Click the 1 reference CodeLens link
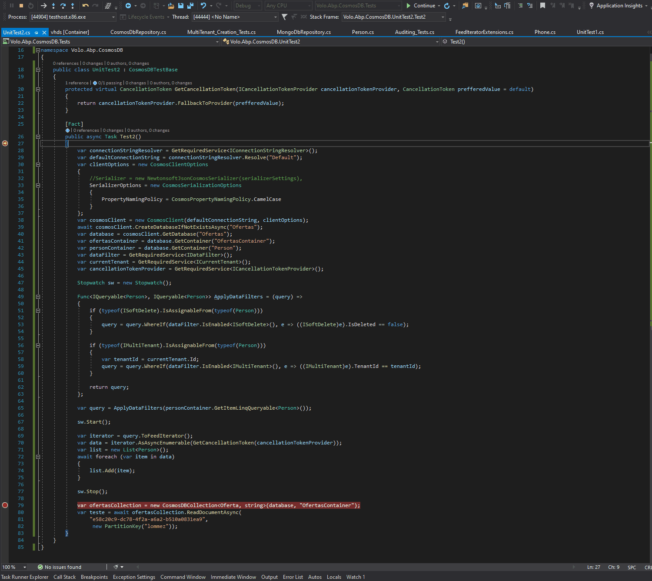 pos(77,83)
